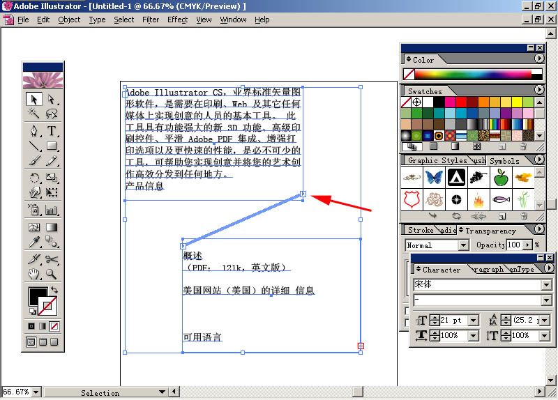
Task: Set paint mode to None
Action: pyautogui.click(x=54, y=326)
